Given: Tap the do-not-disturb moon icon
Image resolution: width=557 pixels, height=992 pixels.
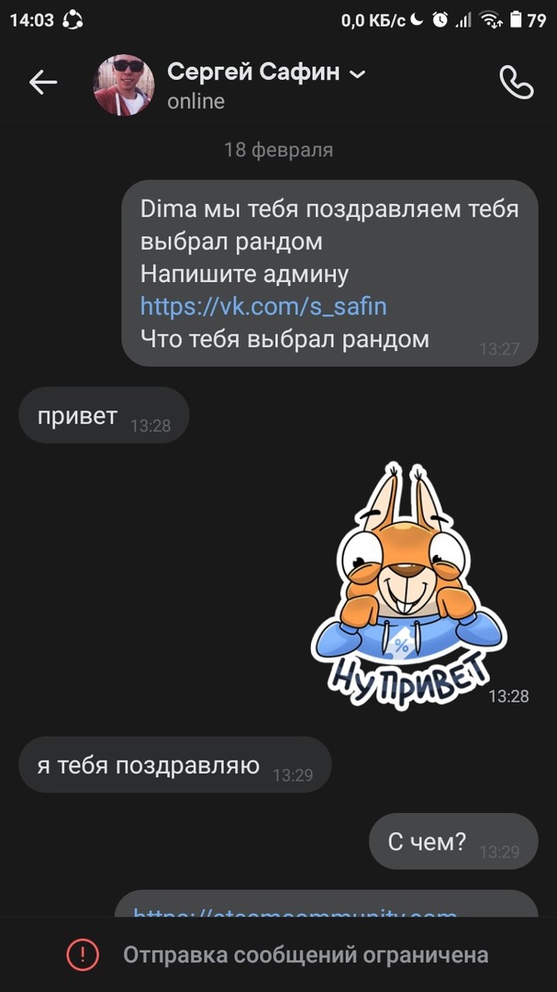Looking at the screenshot, I should [416, 19].
